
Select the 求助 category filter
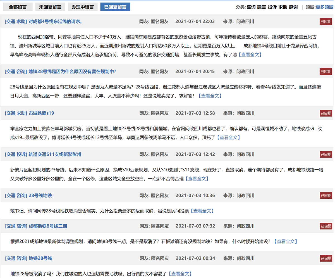283,7
